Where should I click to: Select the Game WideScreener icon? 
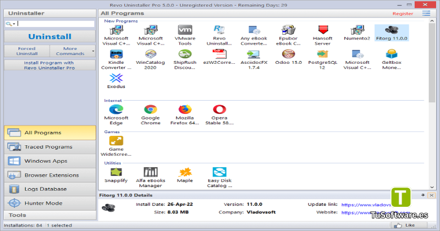point(116,141)
